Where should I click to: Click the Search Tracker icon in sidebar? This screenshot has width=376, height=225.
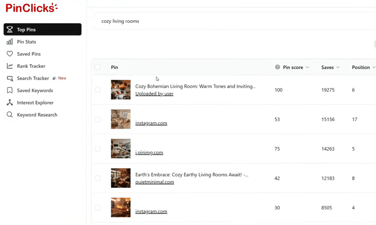[10, 78]
